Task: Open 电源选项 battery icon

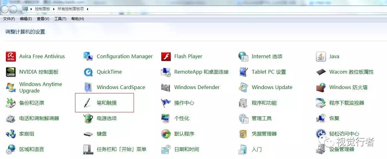Action: click(88, 118)
